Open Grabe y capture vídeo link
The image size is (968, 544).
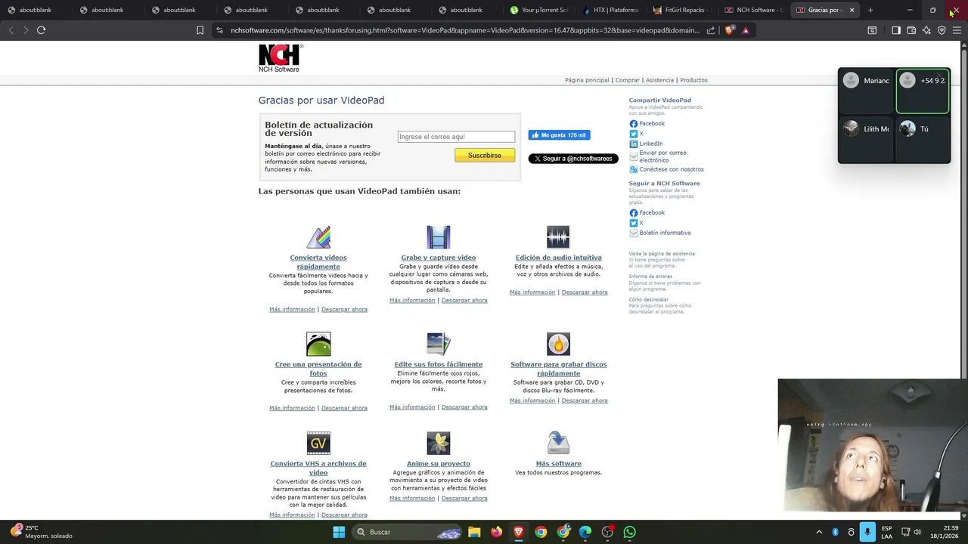click(439, 258)
